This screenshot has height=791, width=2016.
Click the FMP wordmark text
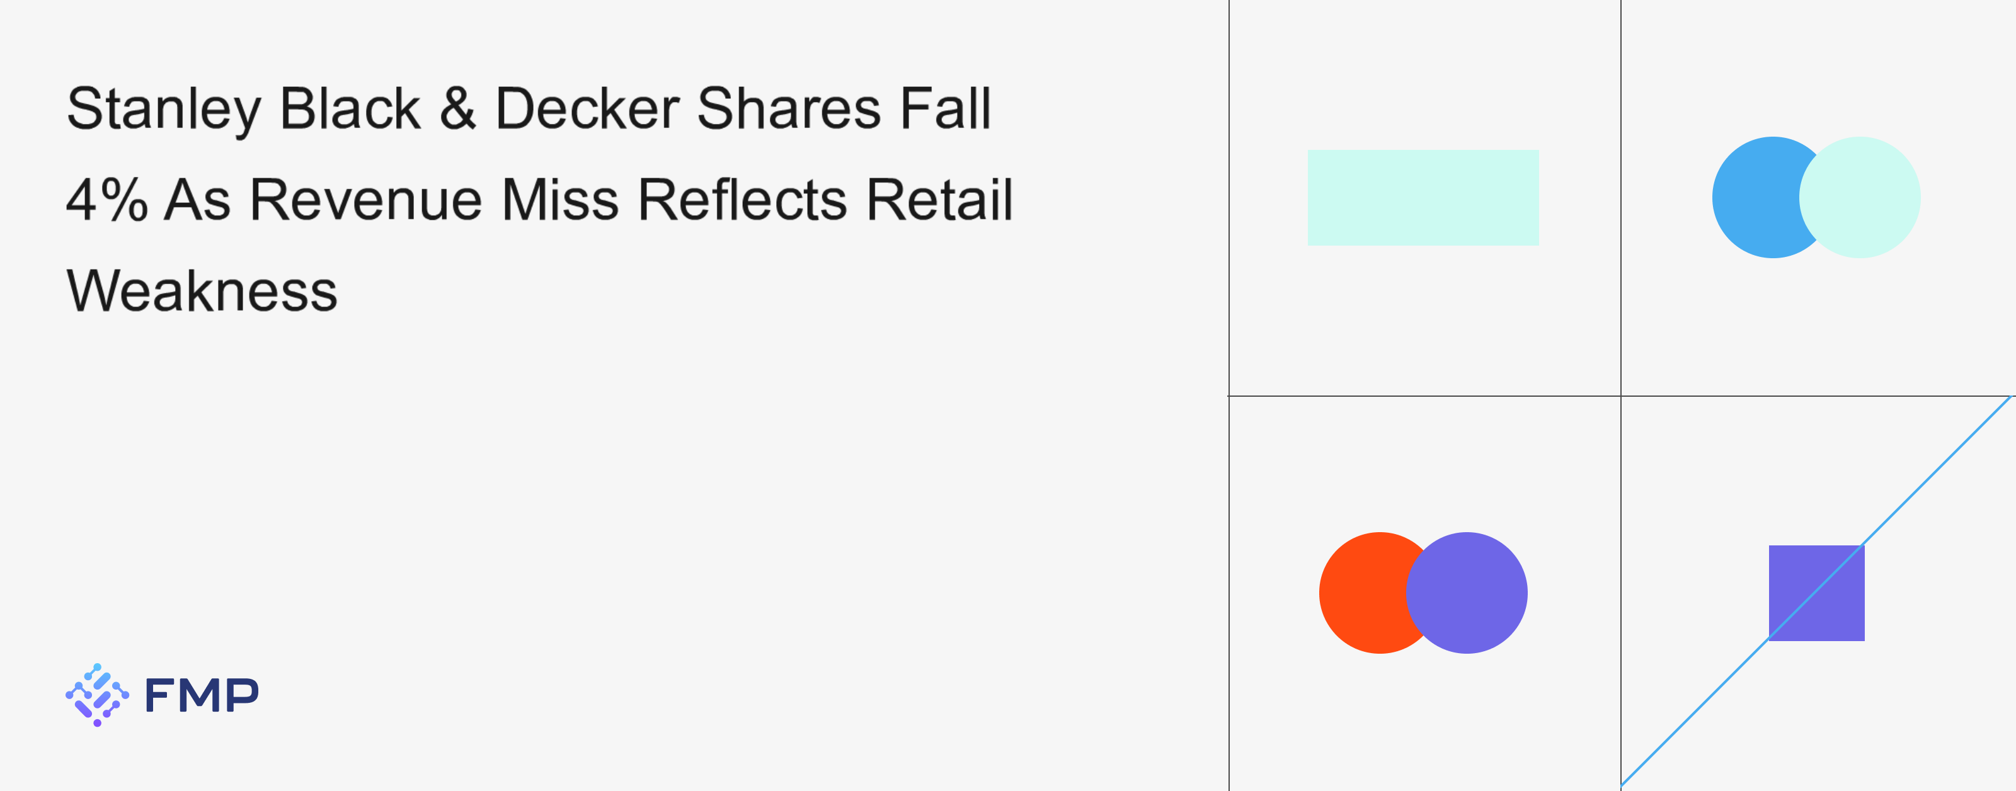[x=202, y=695]
